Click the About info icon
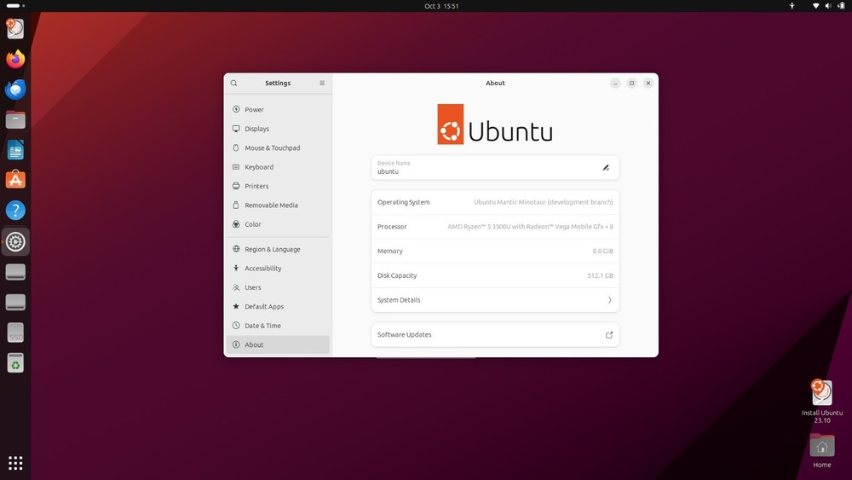This screenshot has height=480, width=852. [x=236, y=344]
